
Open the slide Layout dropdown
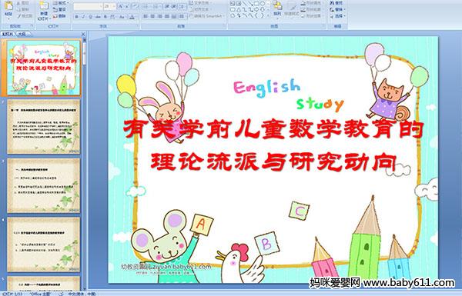click(x=61, y=2)
